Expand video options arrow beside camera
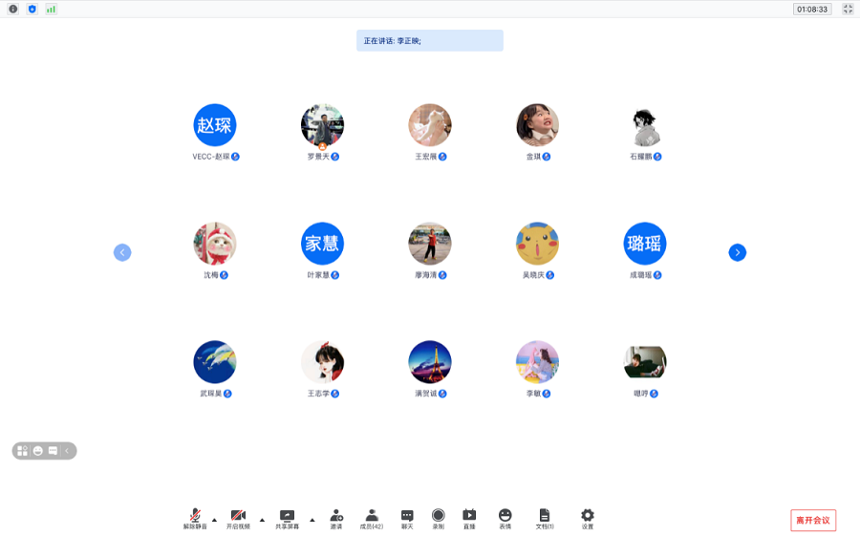The height and width of the screenshot is (536, 860). tap(262, 520)
